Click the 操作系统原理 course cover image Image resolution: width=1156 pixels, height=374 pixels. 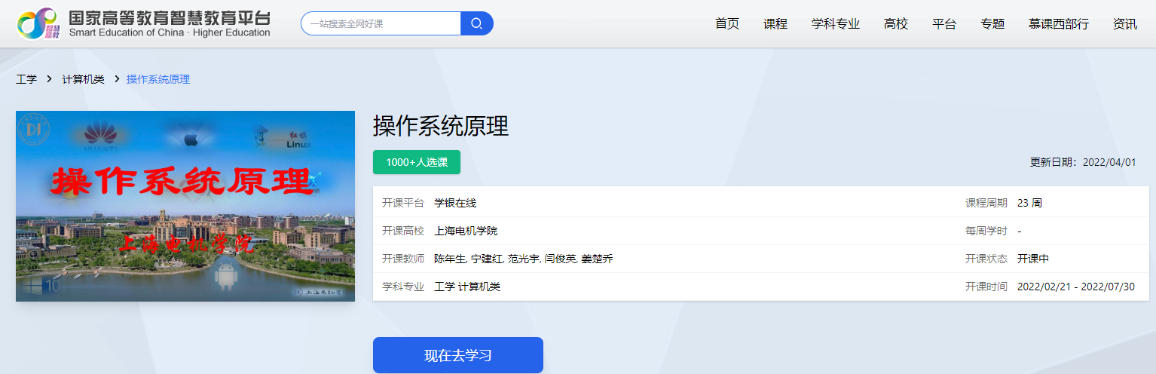(185, 206)
